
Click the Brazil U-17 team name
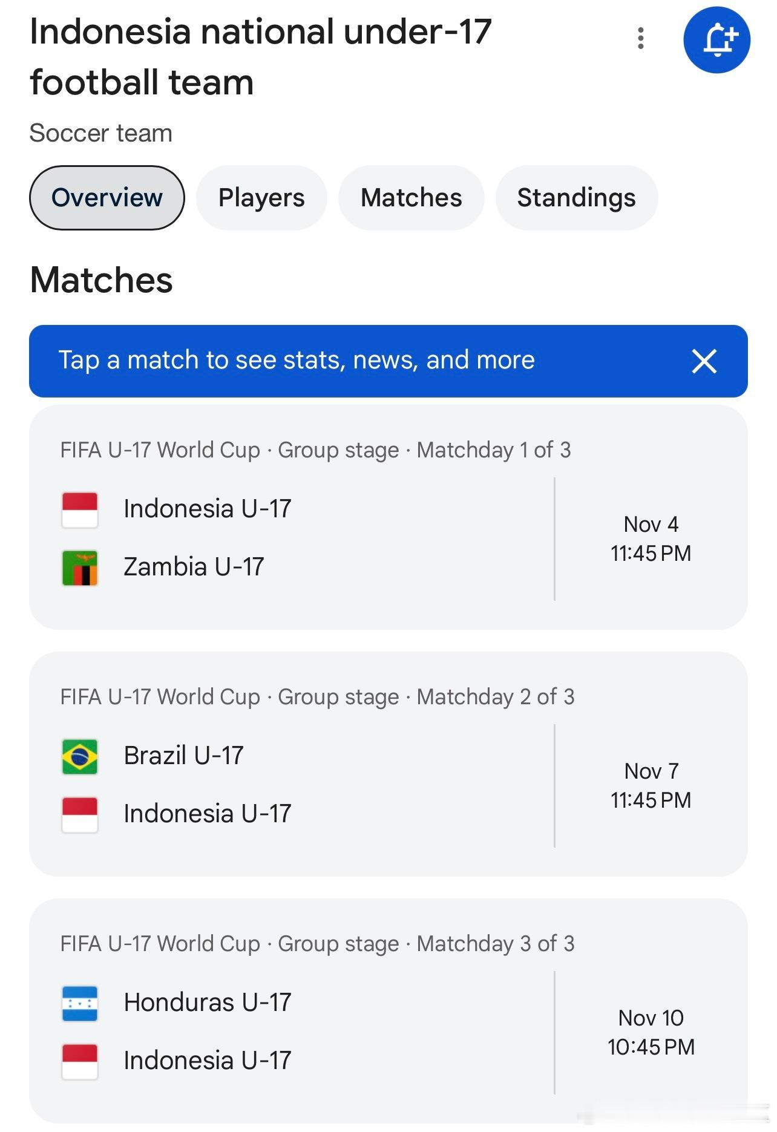tap(183, 756)
